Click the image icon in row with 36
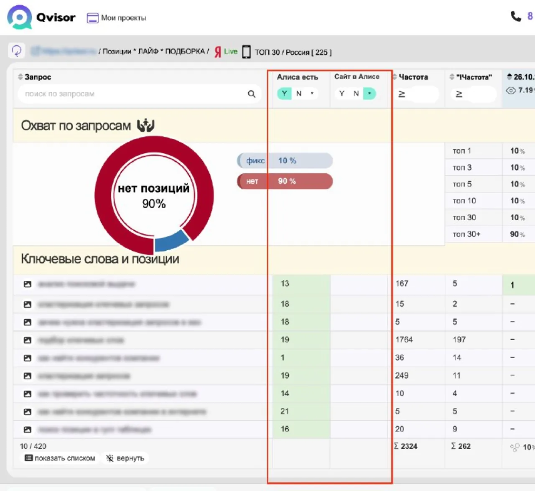The width and height of the screenshot is (535, 491). pos(28,358)
